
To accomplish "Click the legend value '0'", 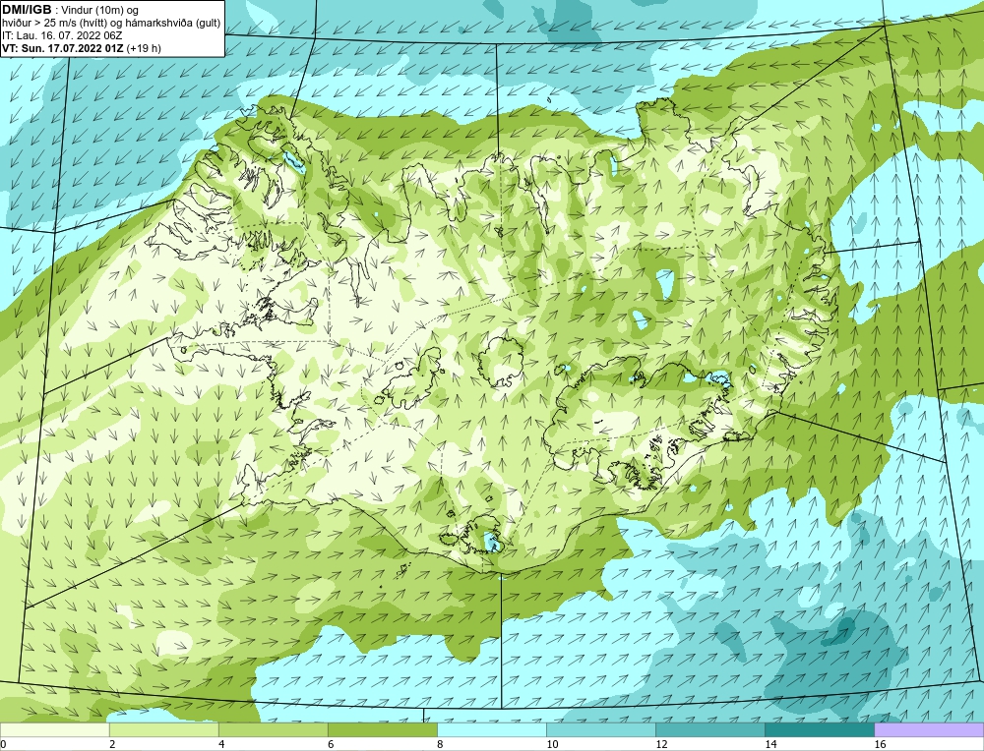I will tap(3, 744).
